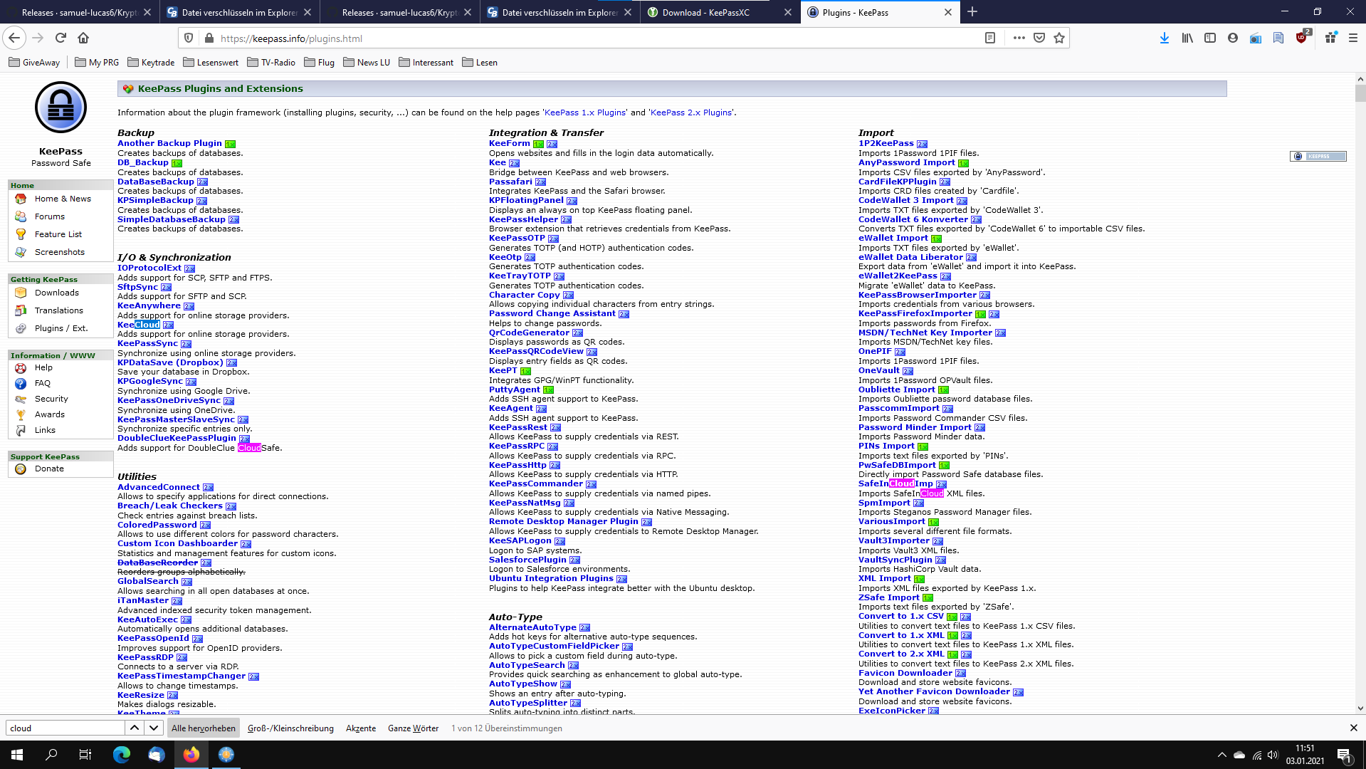Open the Downloads arrow toolbar icon
This screenshot has width=1366, height=769.
[1165, 38]
